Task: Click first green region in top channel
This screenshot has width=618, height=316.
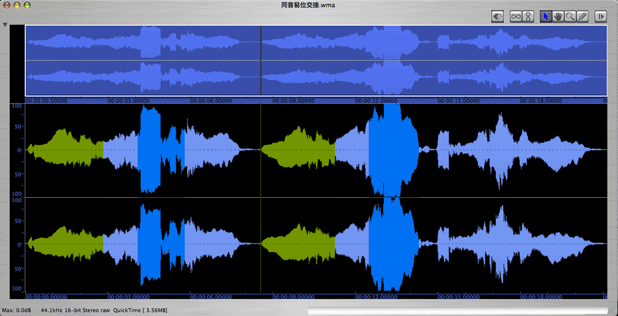Action: click(x=66, y=149)
